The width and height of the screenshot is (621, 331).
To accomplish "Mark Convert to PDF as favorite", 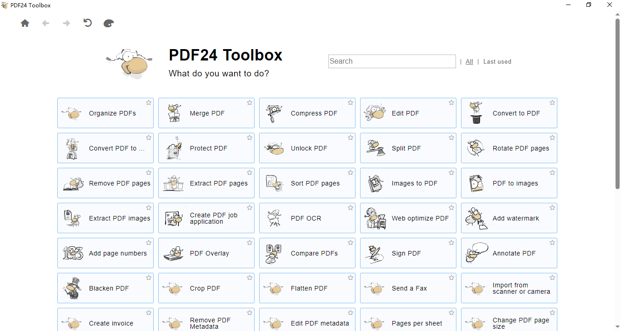I will [x=552, y=103].
